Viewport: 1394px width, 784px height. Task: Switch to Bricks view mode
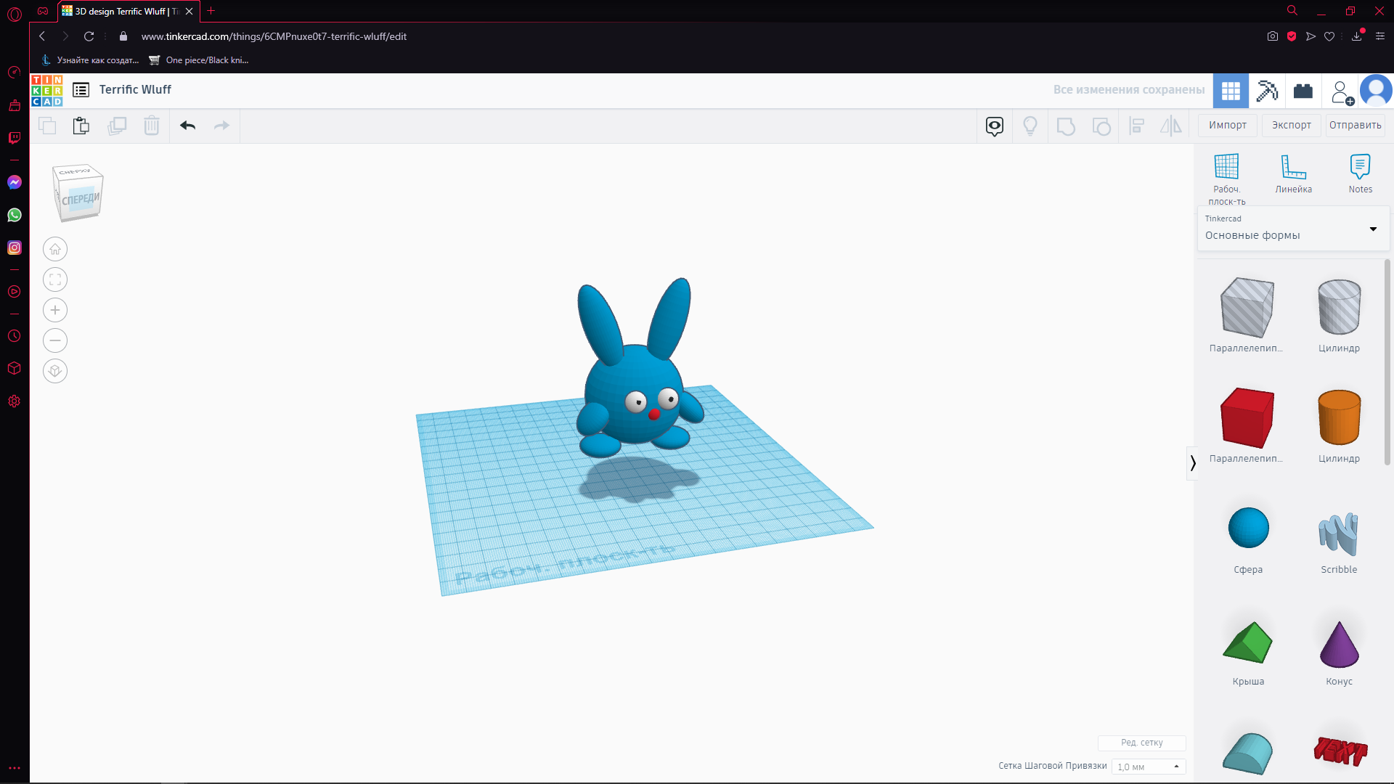point(1303,91)
